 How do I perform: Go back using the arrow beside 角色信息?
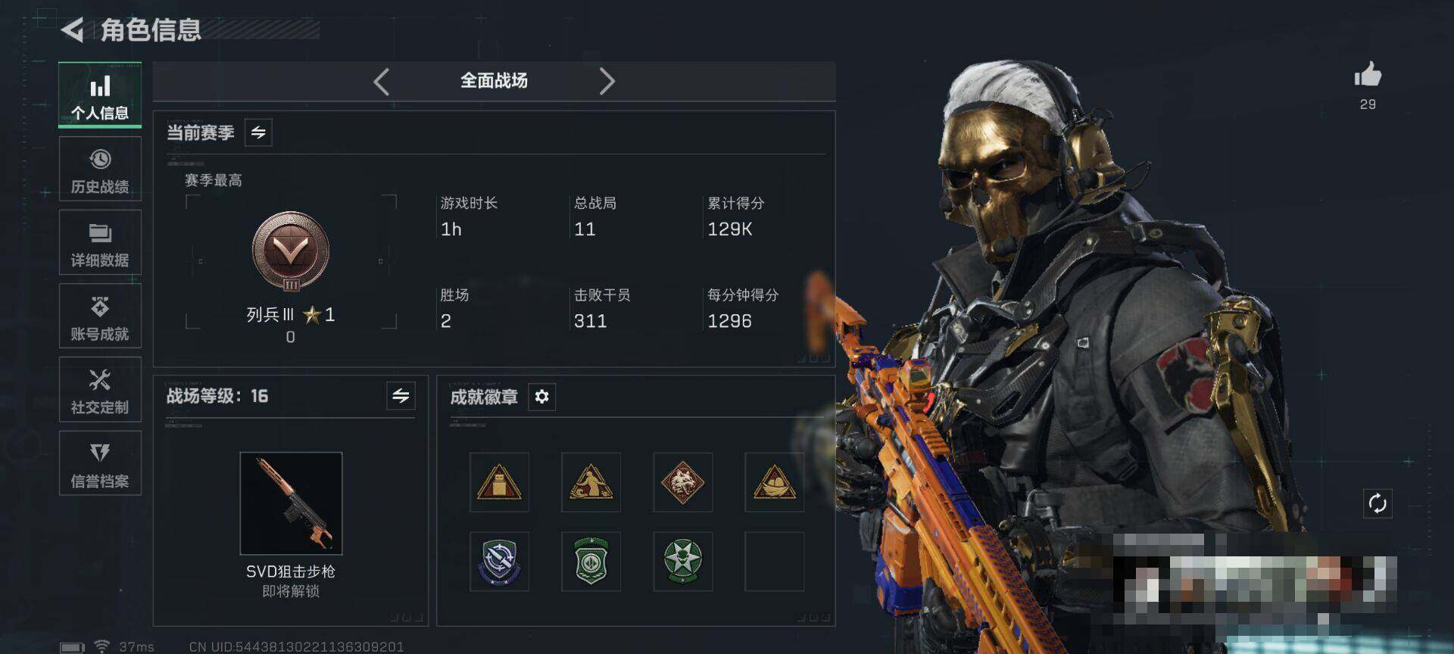pyautogui.click(x=72, y=30)
